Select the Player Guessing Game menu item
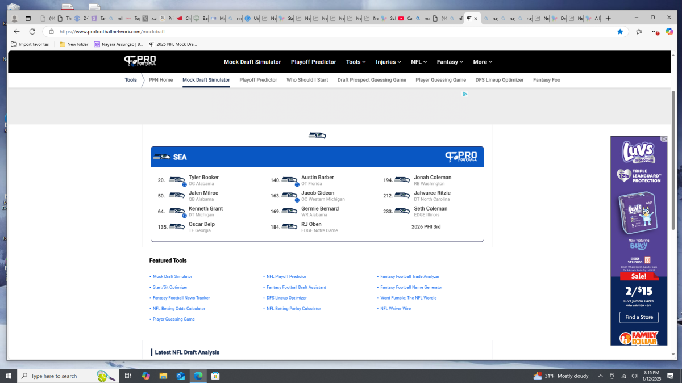This screenshot has width=682, height=383. coord(440,80)
